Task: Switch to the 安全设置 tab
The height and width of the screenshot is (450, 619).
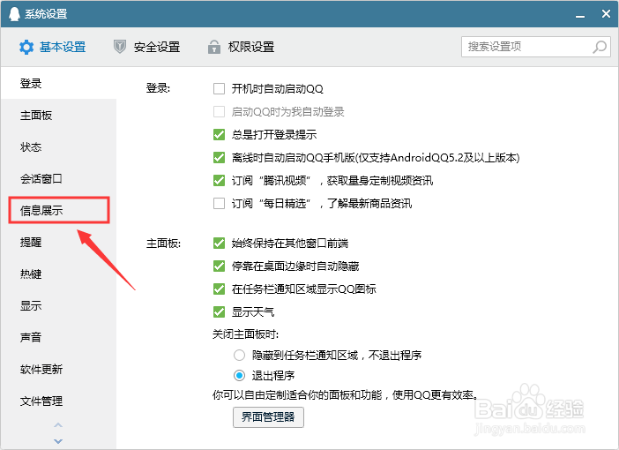Action: pos(147,47)
